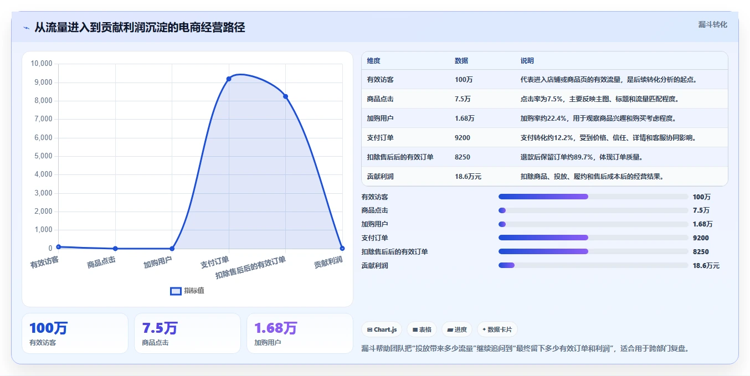
Task: Click the 从流量进入到贡献利润沉淀 page title
Action: pos(140,28)
